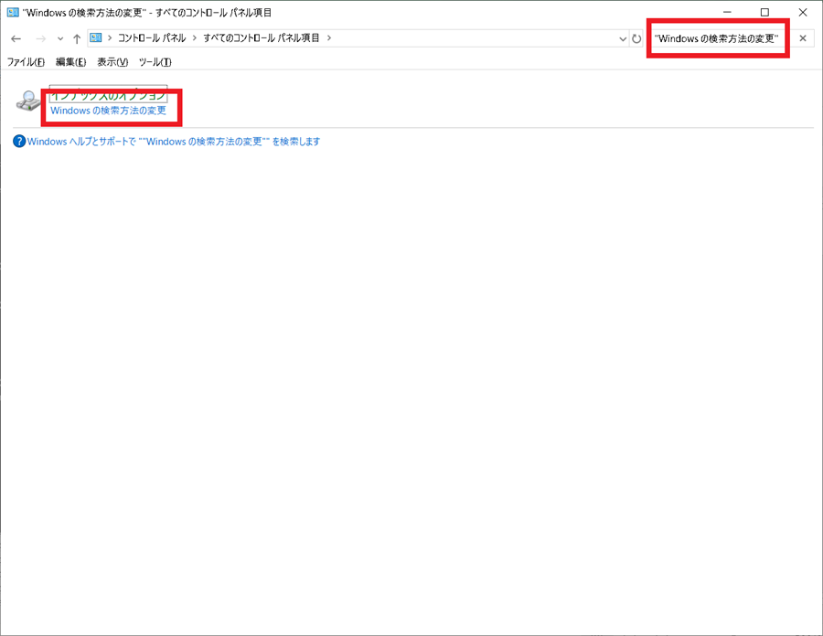
Task: Click the up arrow to parent folder
Action: click(x=77, y=37)
